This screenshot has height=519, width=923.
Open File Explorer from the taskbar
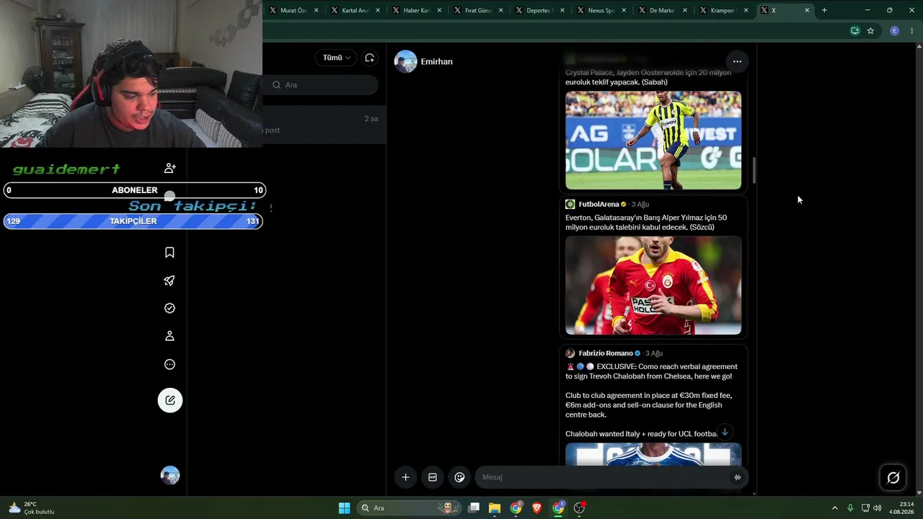coord(495,508)
